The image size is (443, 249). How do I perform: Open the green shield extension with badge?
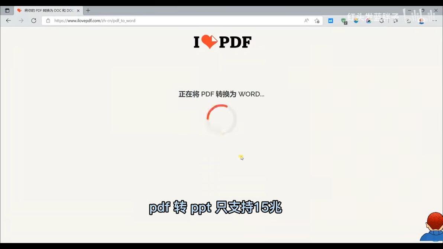(x=343, y=21)
